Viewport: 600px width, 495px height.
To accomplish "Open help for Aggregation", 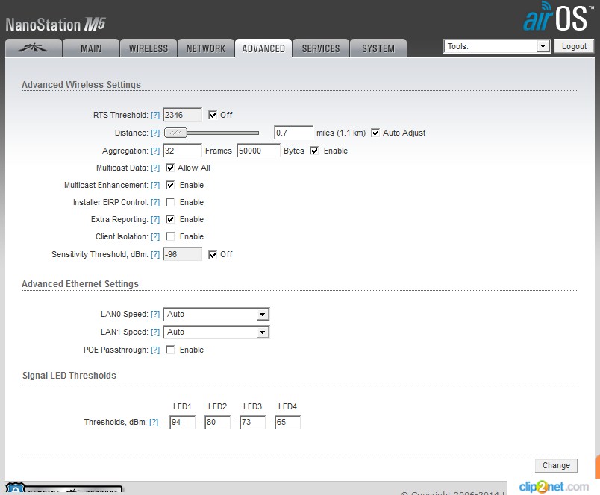I will click(155, 151).
